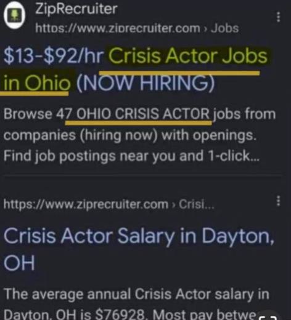Open the Crisis Actor Jobs highlighted title
Image resolution: width=291 pixels, height=320 pixels.
point(188,56)
